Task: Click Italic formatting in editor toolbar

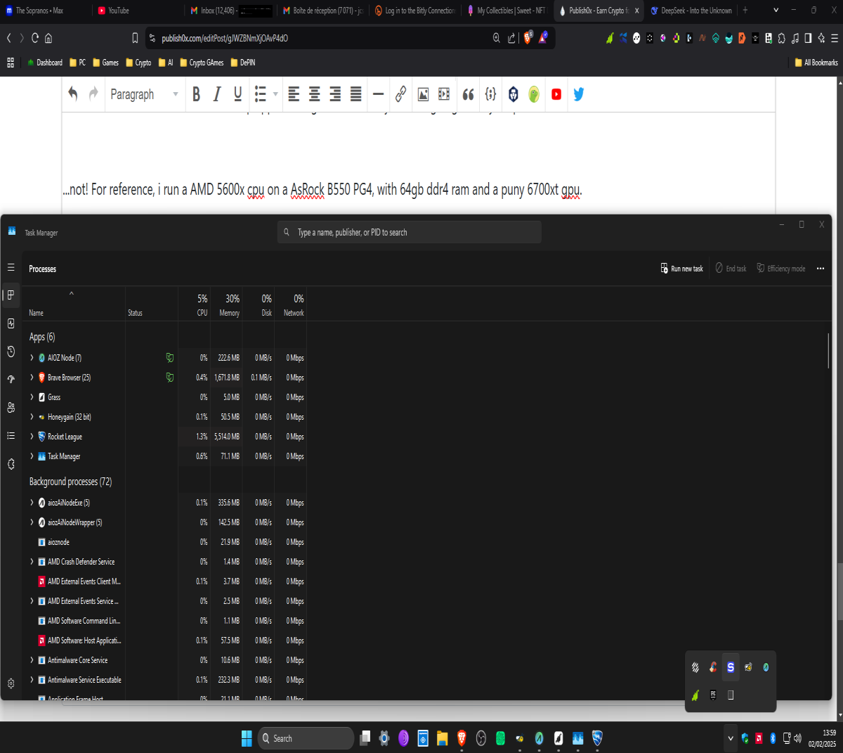Action: click(x=217, y=94)
